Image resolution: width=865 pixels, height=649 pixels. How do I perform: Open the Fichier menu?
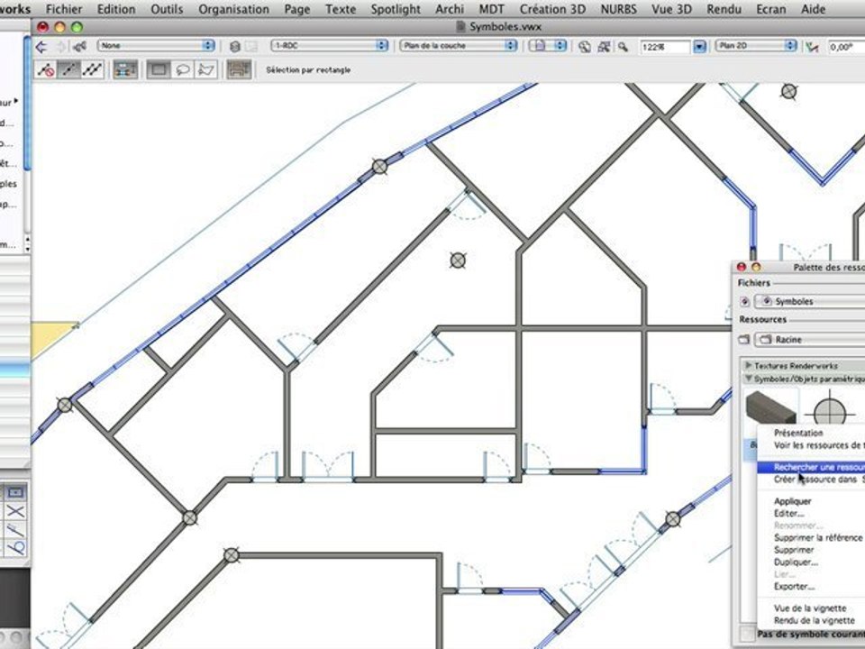click(64, 9)
